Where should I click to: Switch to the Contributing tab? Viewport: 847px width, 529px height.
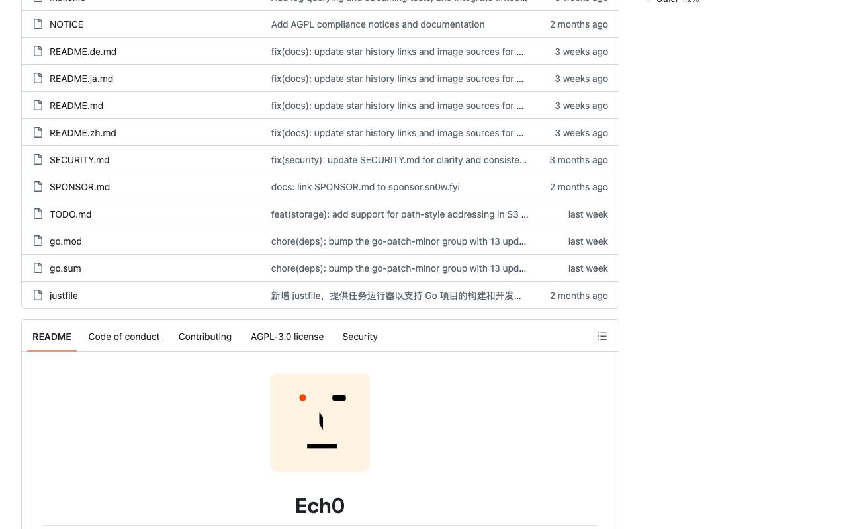click(205, 337)
